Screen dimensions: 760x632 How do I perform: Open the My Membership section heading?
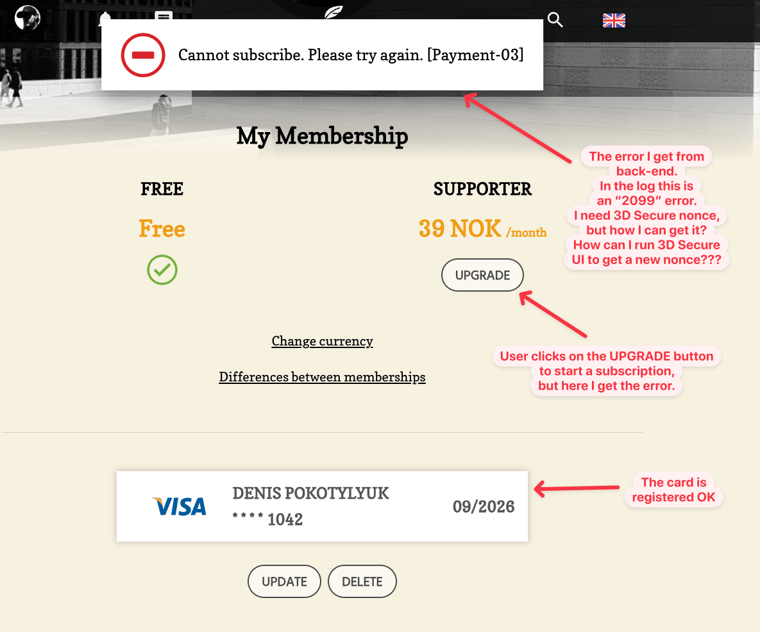click(x=322, y=136)
